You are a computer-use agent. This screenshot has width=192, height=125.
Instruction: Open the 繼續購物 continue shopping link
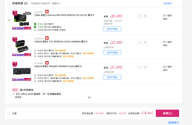point(174,123)
